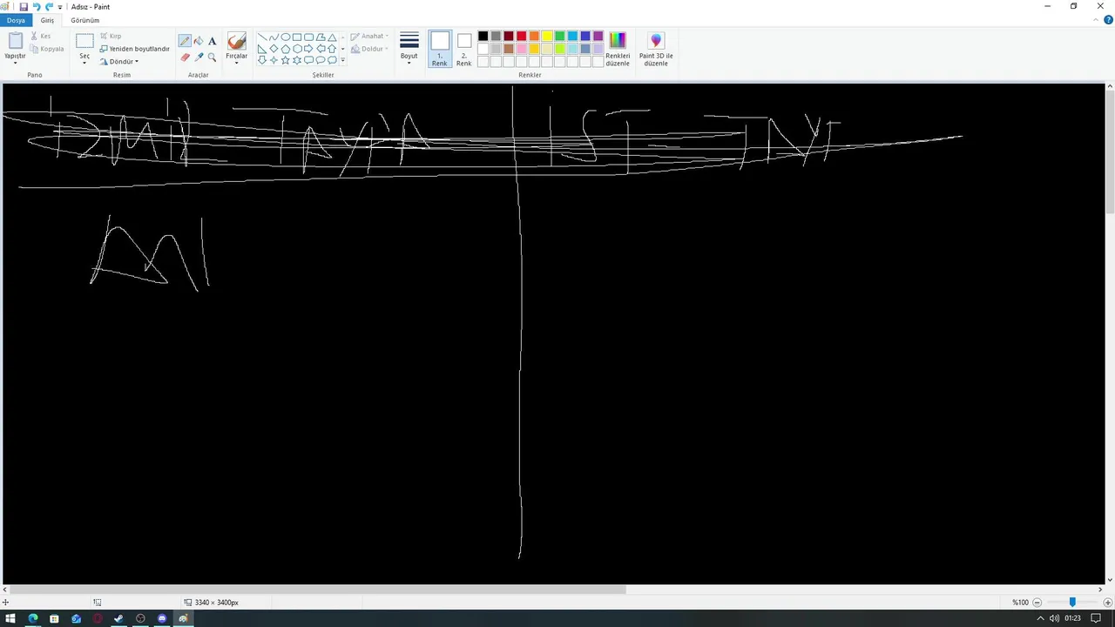
Task: Click the zoom out minus button
Action: pyautogui.click(x=1037, y=603)
